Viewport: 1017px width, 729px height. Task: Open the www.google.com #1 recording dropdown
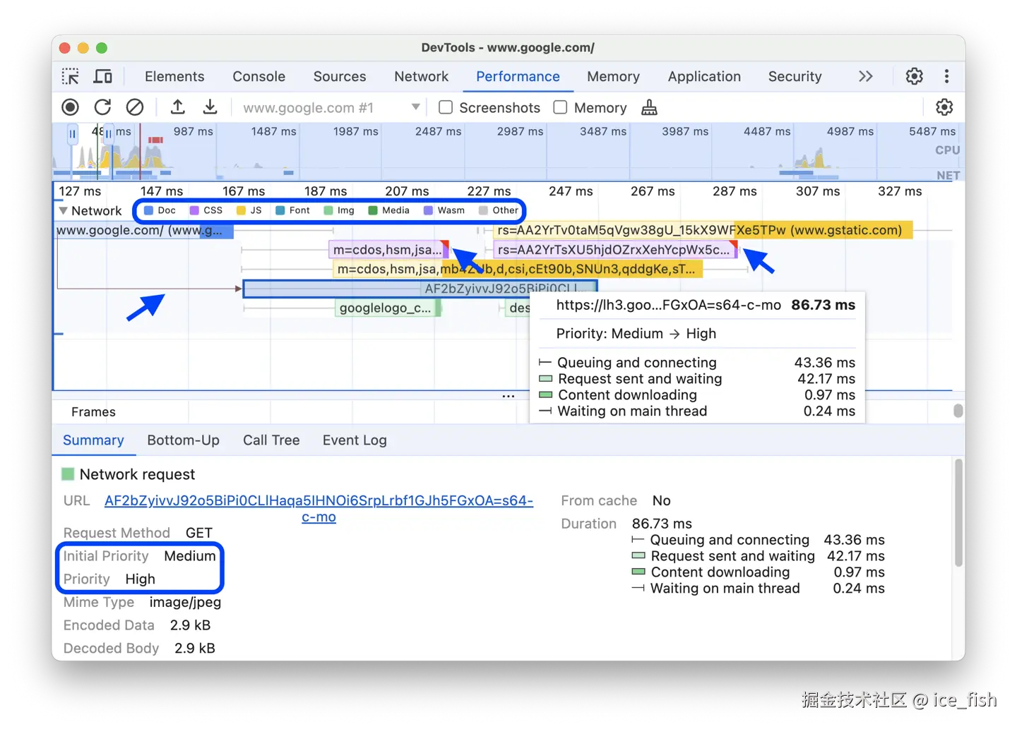[x=331, y=107]
